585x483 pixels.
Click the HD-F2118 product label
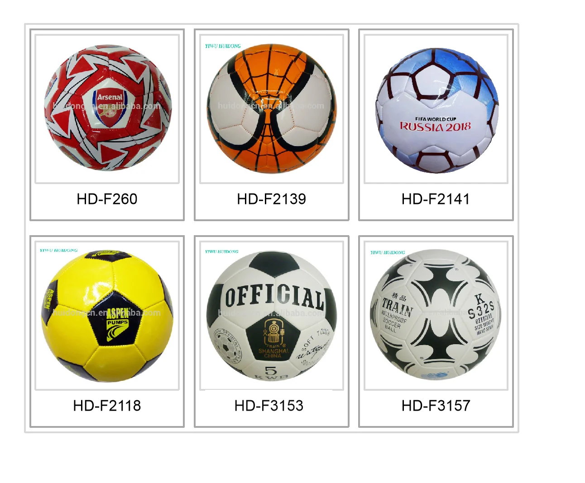click(107, 406)
